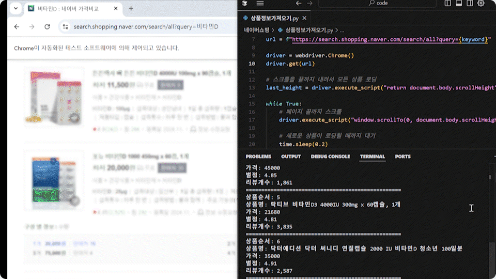Place cursor on webdriver.Chrome() in line 9
This screenshot has height=279, width=496.
[324, 56]
